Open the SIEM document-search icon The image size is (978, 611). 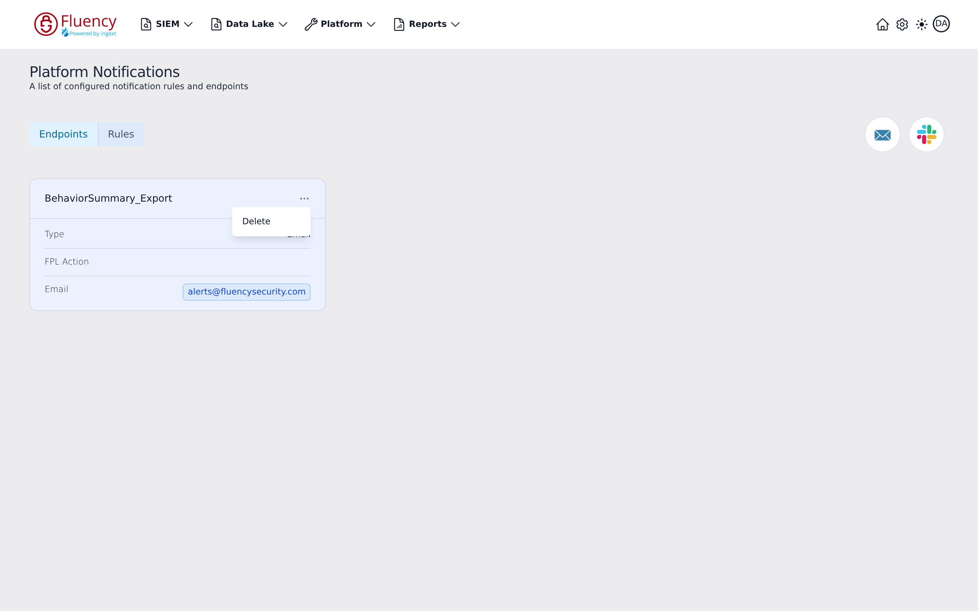pos(146,24)
